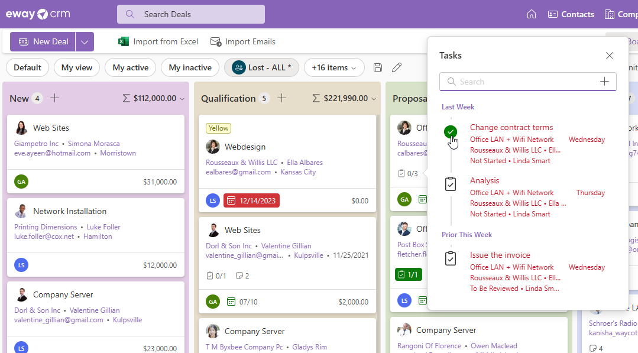This screenshot has width=638, height=353.
Task: Open eve.ayeen@hotmail.com email link
Action: tap(53, 153)
